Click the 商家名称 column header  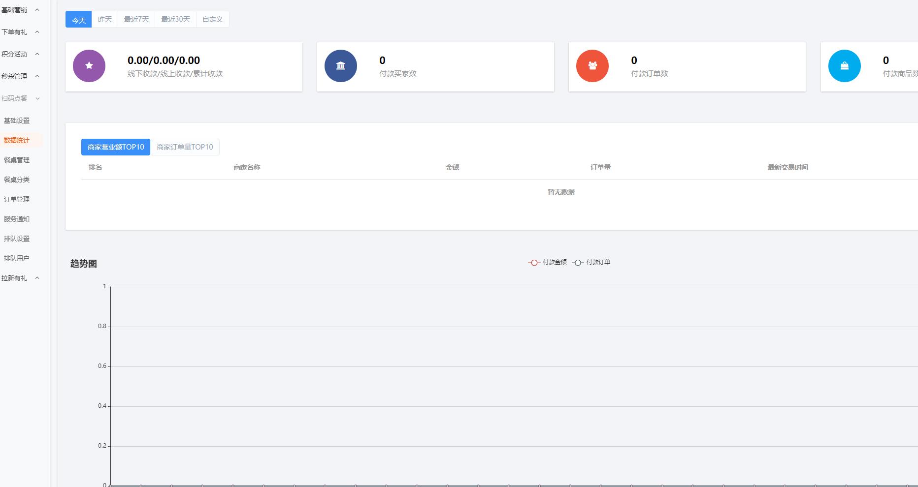(247, 167)
